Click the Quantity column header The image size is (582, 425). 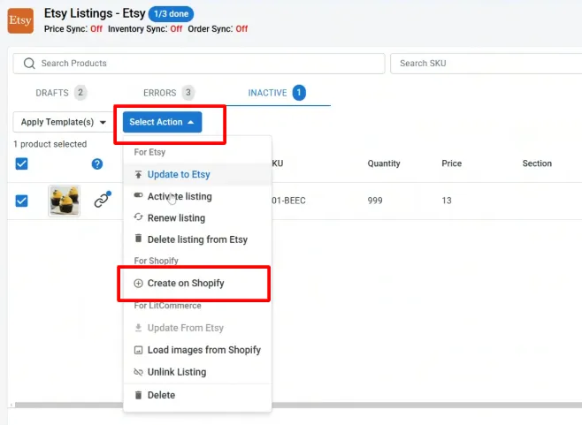click(x=384, y=163)
